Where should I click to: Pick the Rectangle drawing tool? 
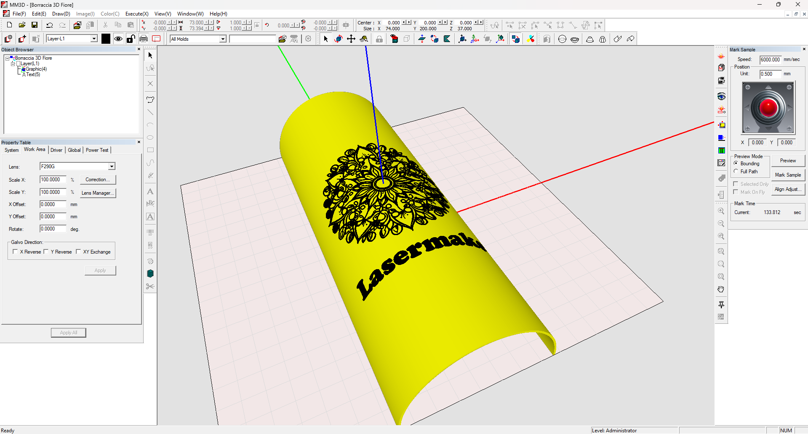(x=150, y=150)
